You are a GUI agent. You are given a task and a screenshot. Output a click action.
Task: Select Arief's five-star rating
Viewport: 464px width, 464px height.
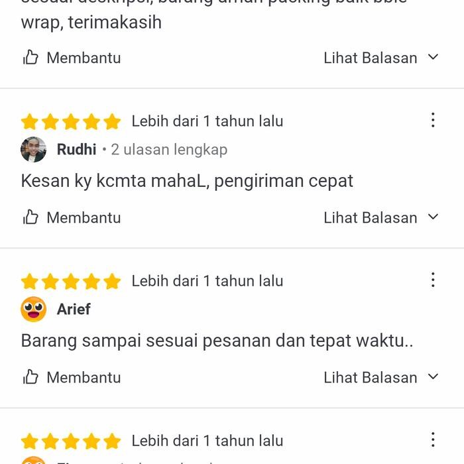(71, 282)
